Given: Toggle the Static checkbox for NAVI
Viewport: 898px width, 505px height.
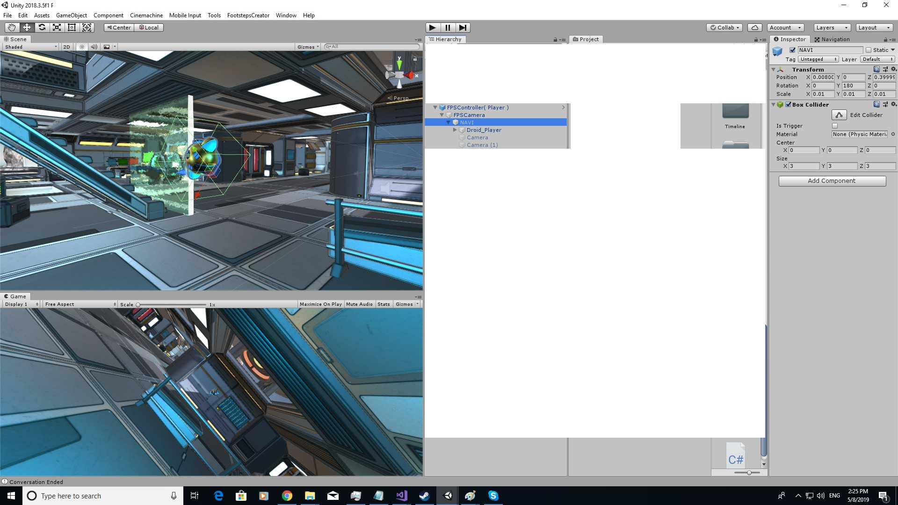Looking at the screenshot, I should coord(869,50).
